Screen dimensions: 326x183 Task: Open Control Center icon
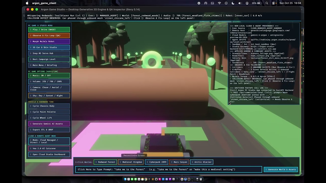(274, 3)
